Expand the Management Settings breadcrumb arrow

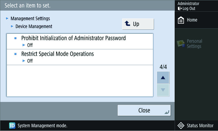[x=7, y=18]
